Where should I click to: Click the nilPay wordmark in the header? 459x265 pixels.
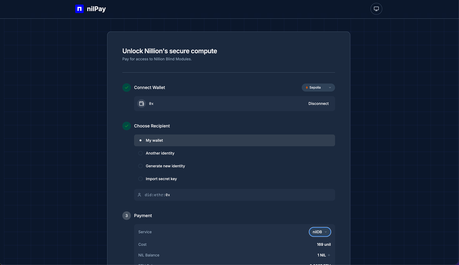pos(96,9)
